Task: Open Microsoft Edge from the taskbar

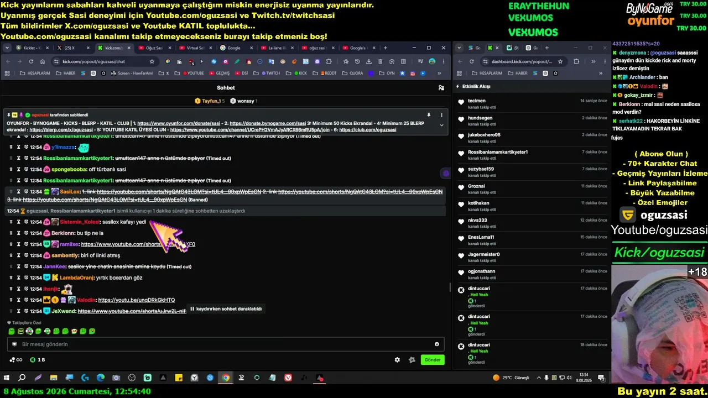Action: (101, 378)
